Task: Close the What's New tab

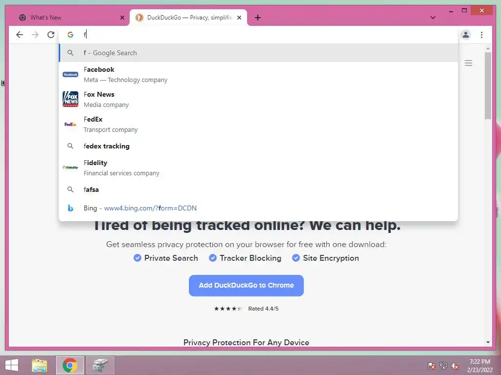Action: [122, 18]
